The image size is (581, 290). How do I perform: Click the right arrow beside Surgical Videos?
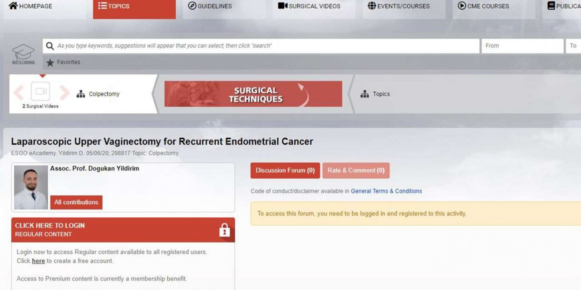click(64, 92)
